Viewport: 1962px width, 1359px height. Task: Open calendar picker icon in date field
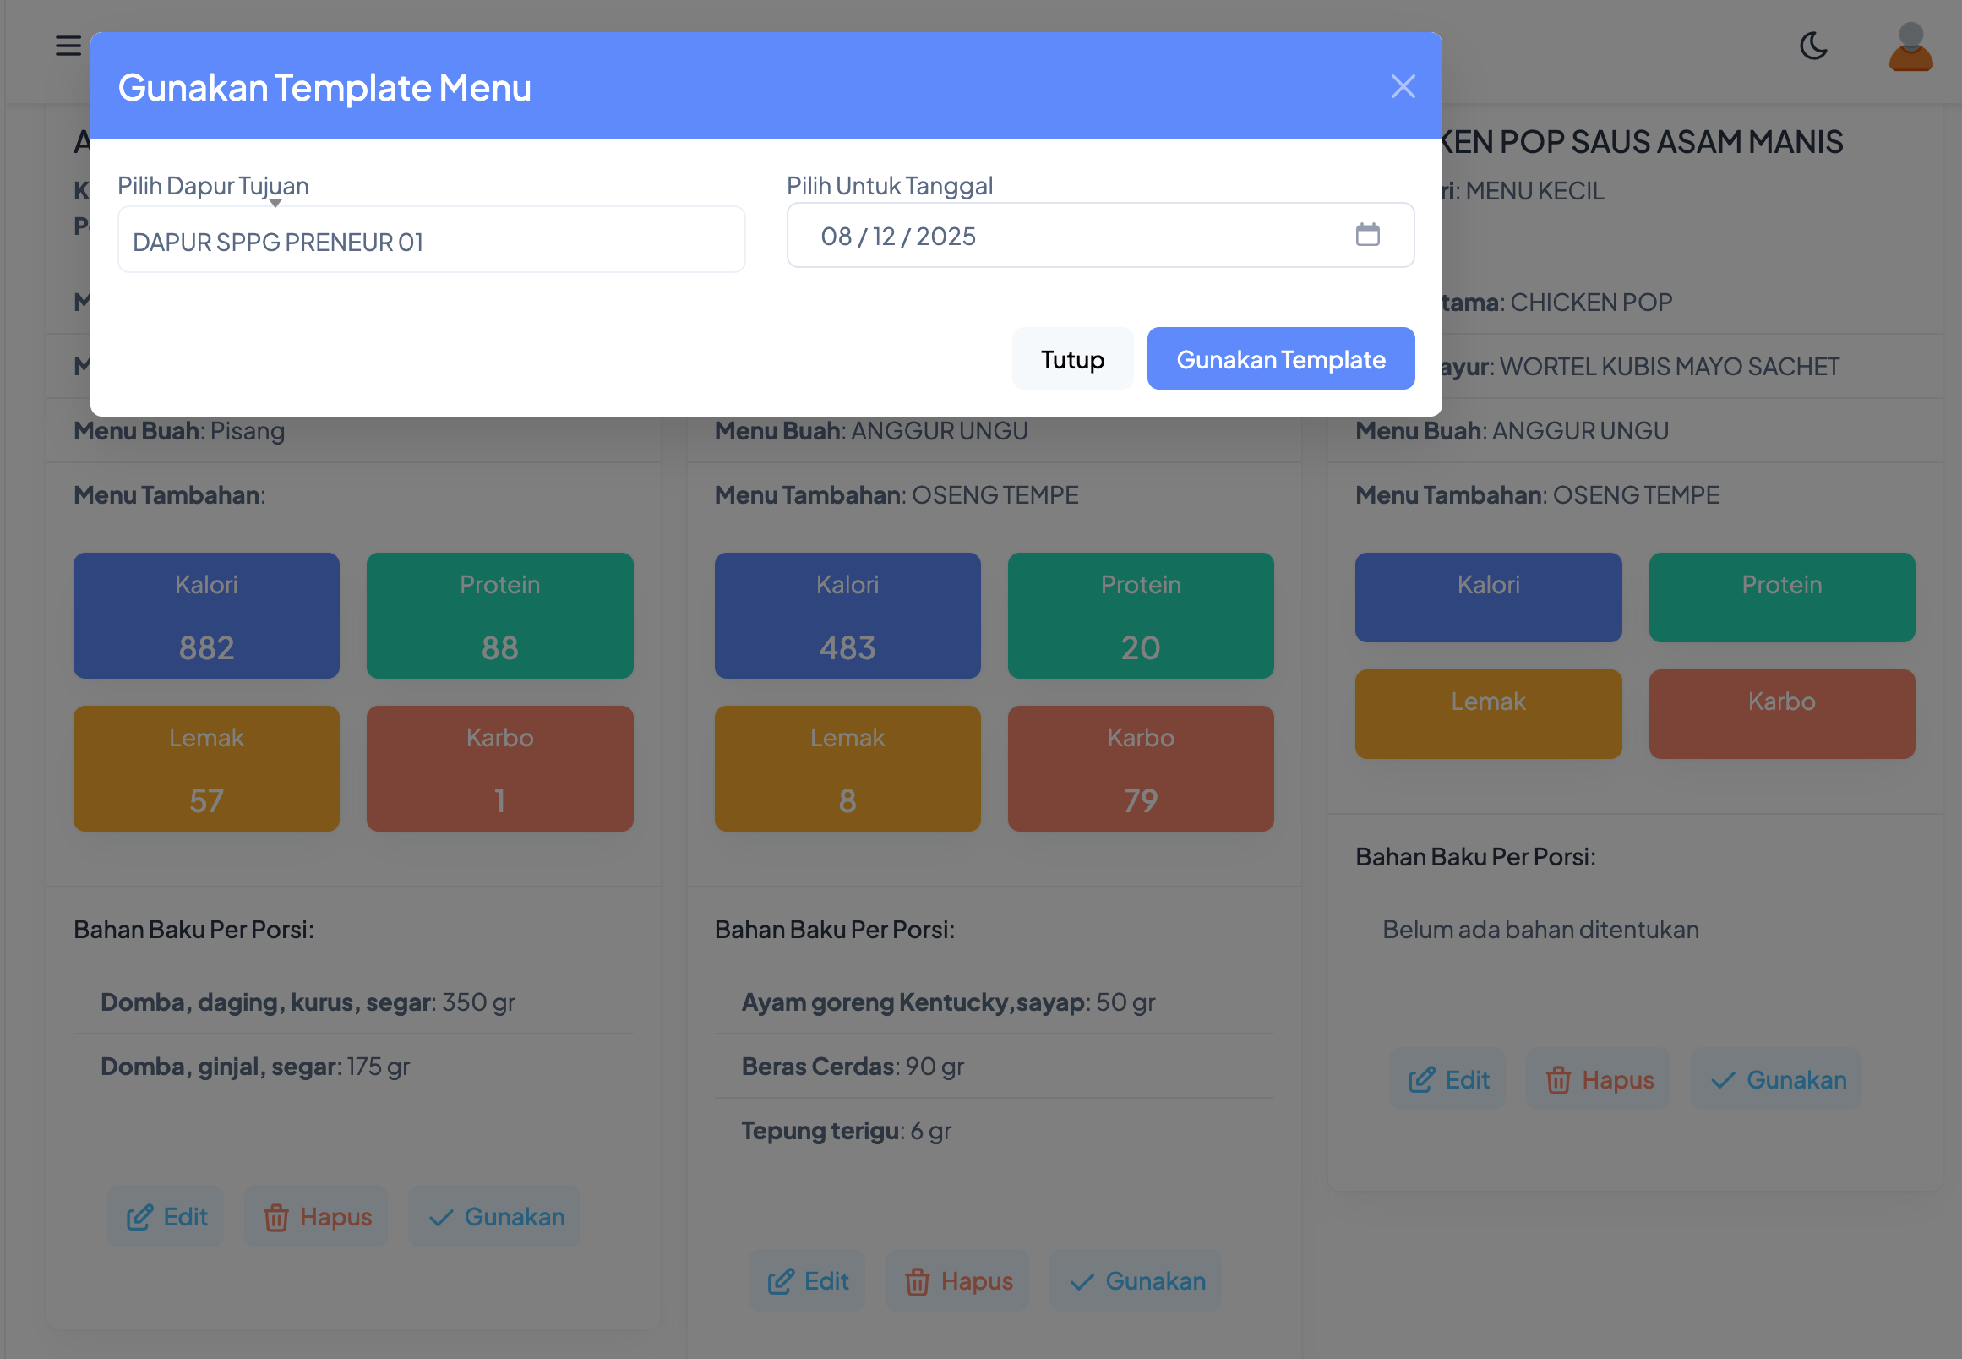coord(1367,234)
